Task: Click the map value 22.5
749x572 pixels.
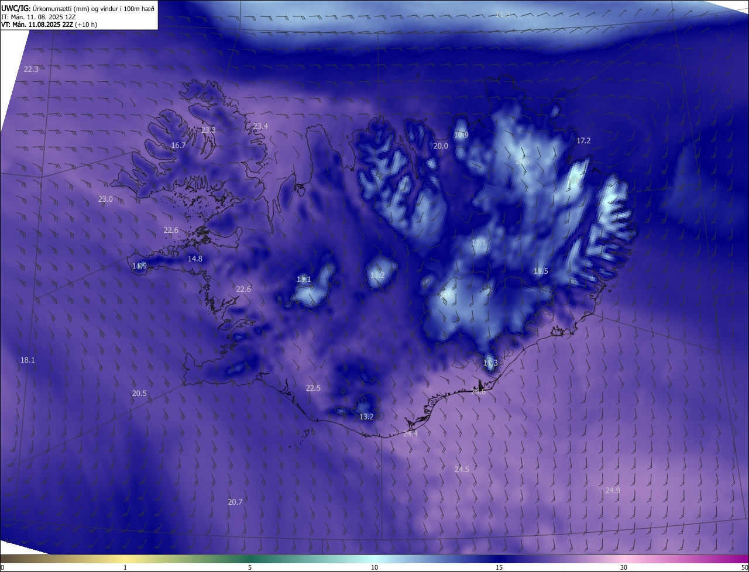Action: point(313,388)
